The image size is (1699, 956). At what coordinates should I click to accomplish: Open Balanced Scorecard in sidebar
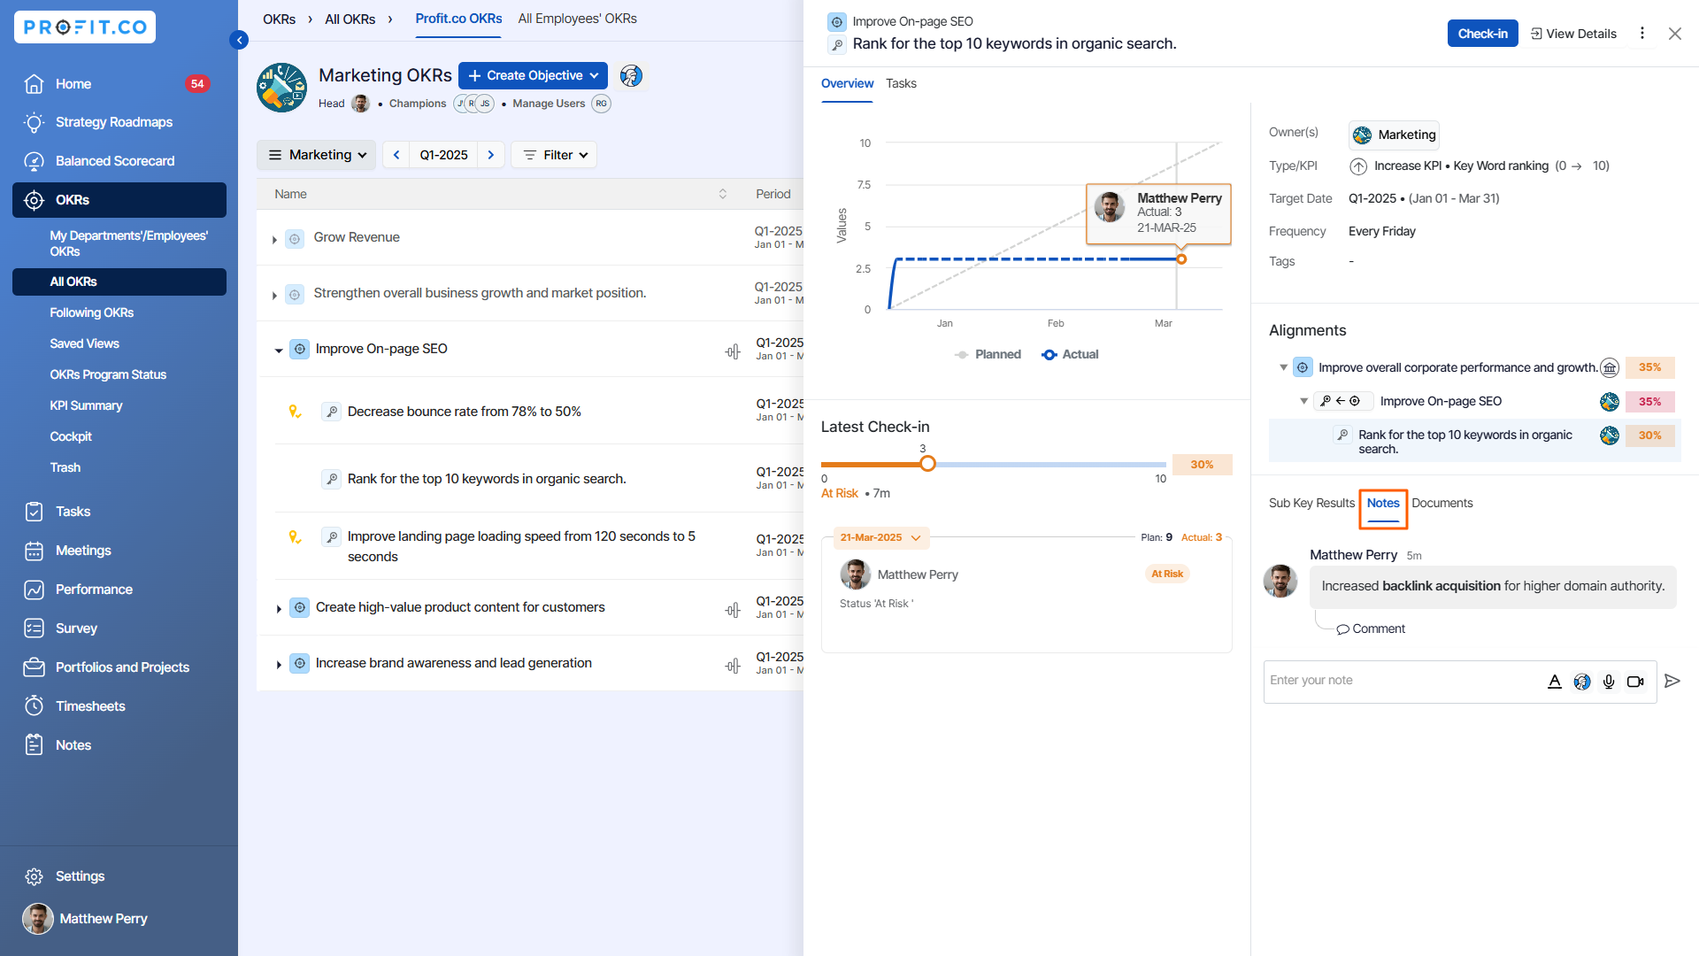[115, 161]
